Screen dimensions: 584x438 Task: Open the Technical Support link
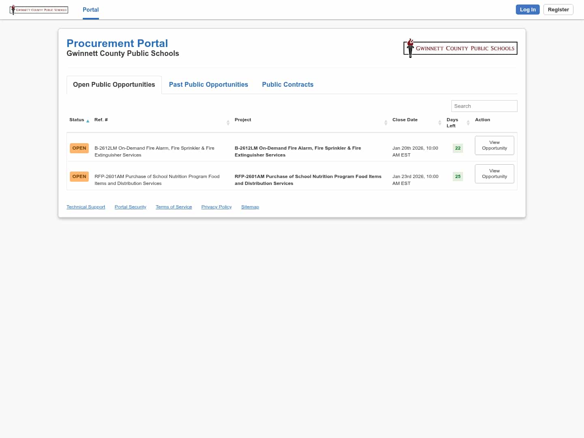click(x=86, y=207)
